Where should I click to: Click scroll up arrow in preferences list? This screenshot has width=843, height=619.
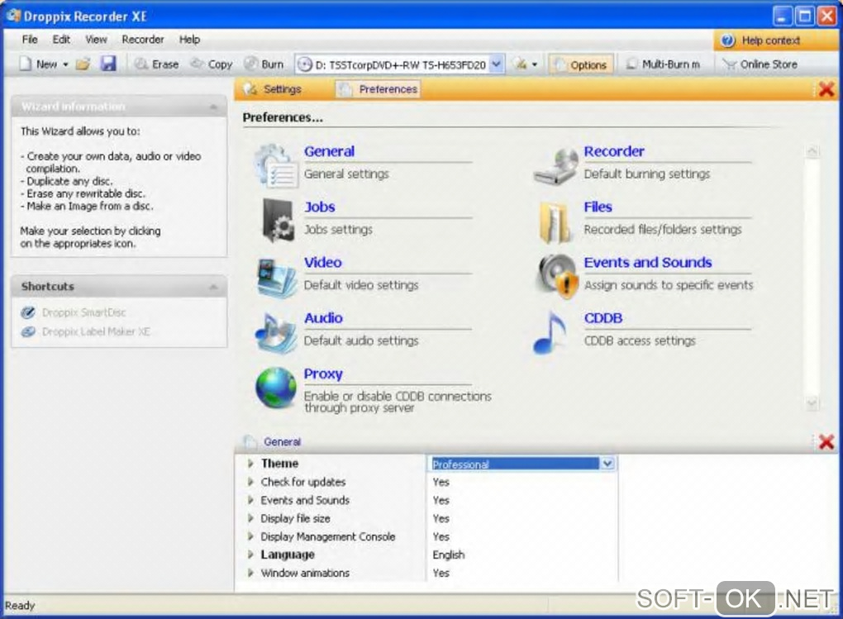pos(812,152)
